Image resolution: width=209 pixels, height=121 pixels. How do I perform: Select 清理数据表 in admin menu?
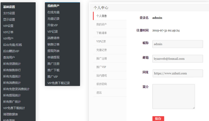[10, 114]
